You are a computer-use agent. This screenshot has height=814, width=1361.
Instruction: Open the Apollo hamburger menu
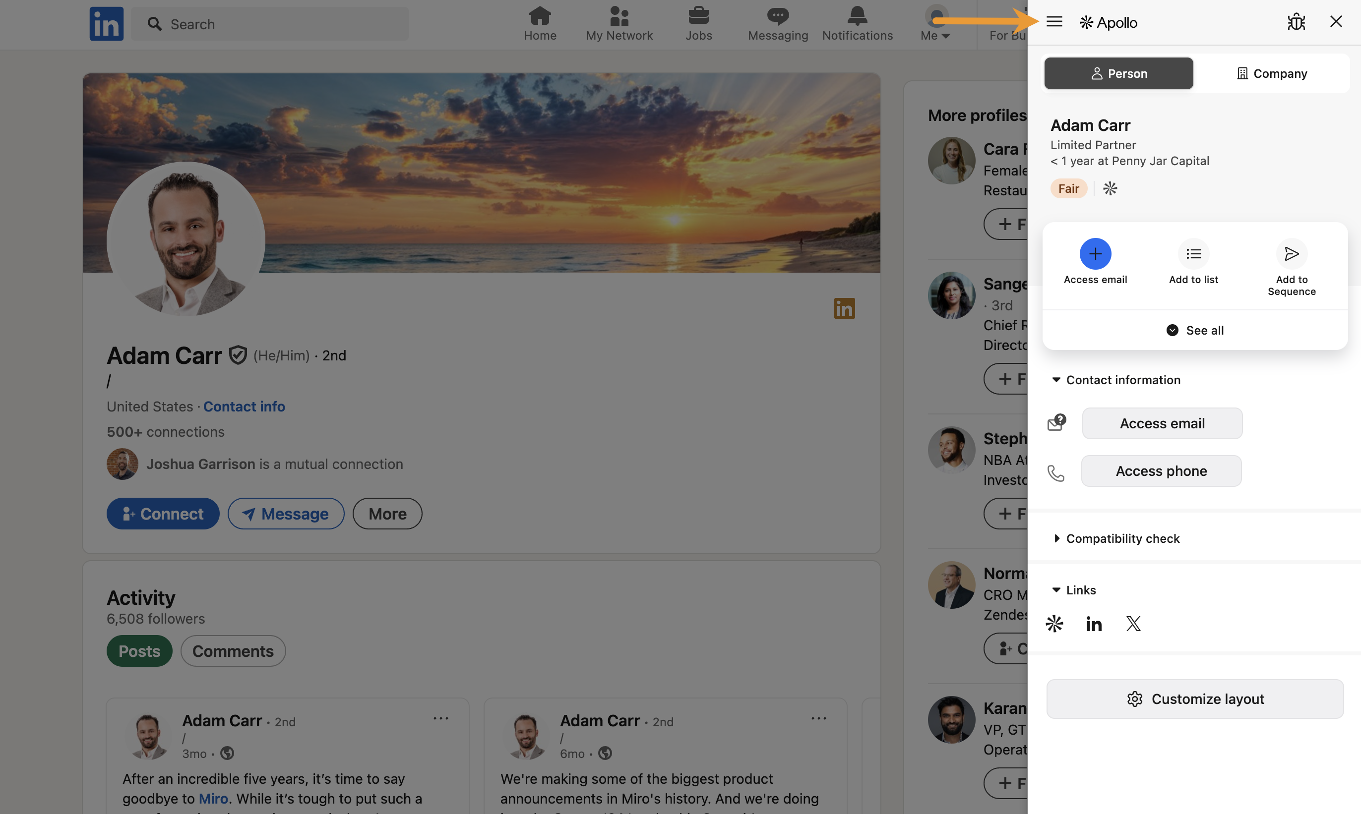coord(1054,22)
